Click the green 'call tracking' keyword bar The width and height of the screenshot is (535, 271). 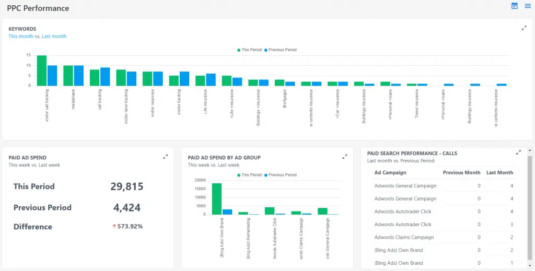[95, 78]
